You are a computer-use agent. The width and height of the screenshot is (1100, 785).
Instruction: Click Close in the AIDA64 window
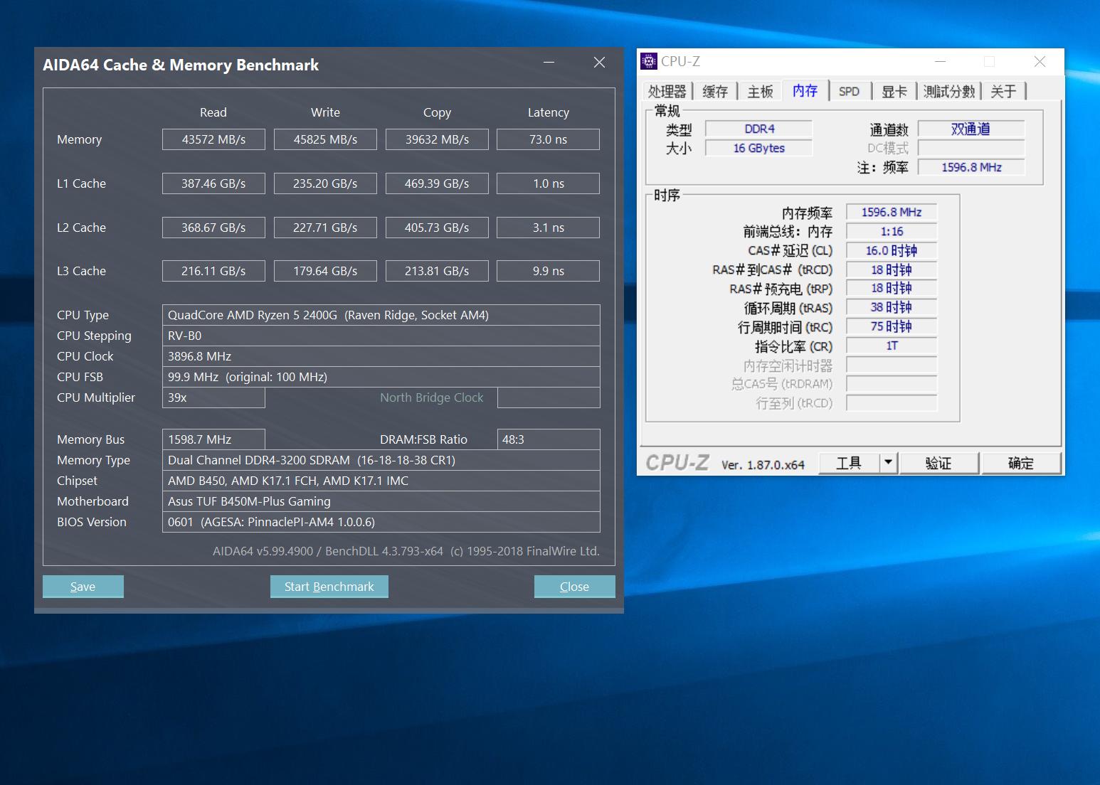[574, 586]
